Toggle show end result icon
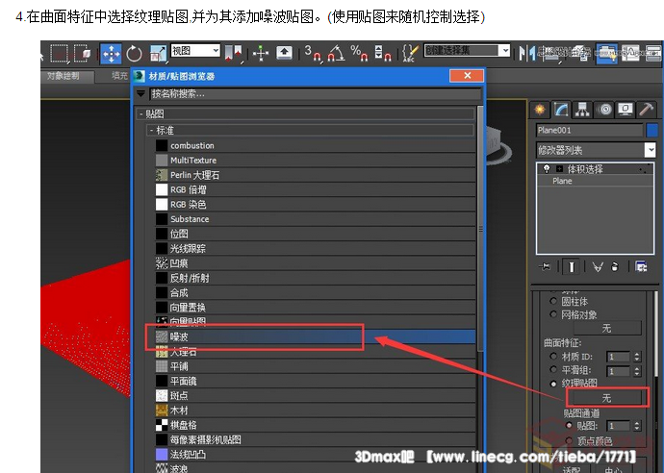 coord(571,267)
